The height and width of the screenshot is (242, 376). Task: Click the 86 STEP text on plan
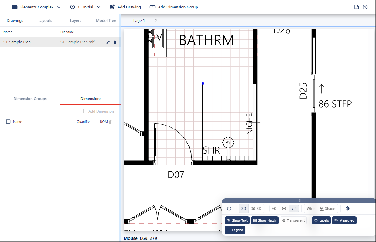pyautogui.click(x=335, y=104)
